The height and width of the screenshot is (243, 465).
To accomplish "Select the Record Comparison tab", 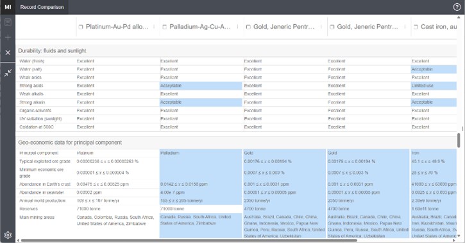I will pos(42,7).
